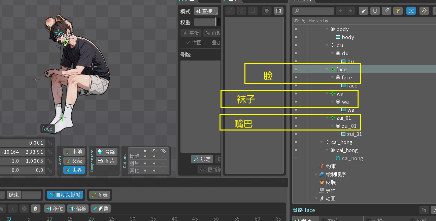The image size is (436, 221).
Task: Collapse the wa bone tree node
Action: pos(327,94)
